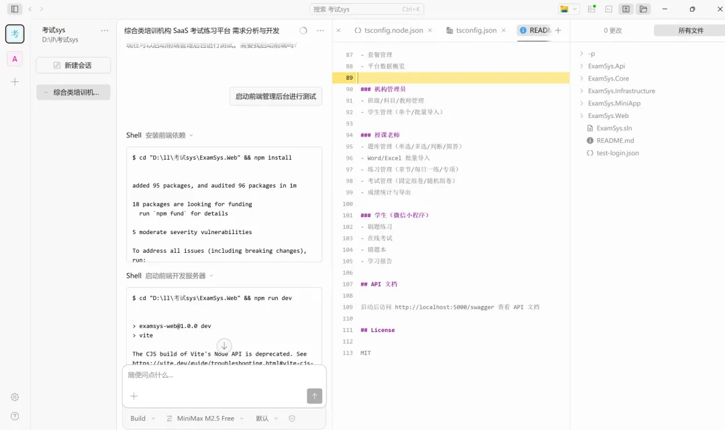Go back with the left arrow
This screenshot has height=430, width=725.
click(x=30, y=9)
